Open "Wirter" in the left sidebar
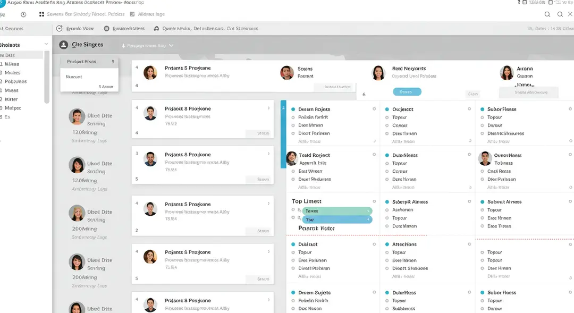The height and width of the screenshot is (313, 574). click(x=11, y=99)
